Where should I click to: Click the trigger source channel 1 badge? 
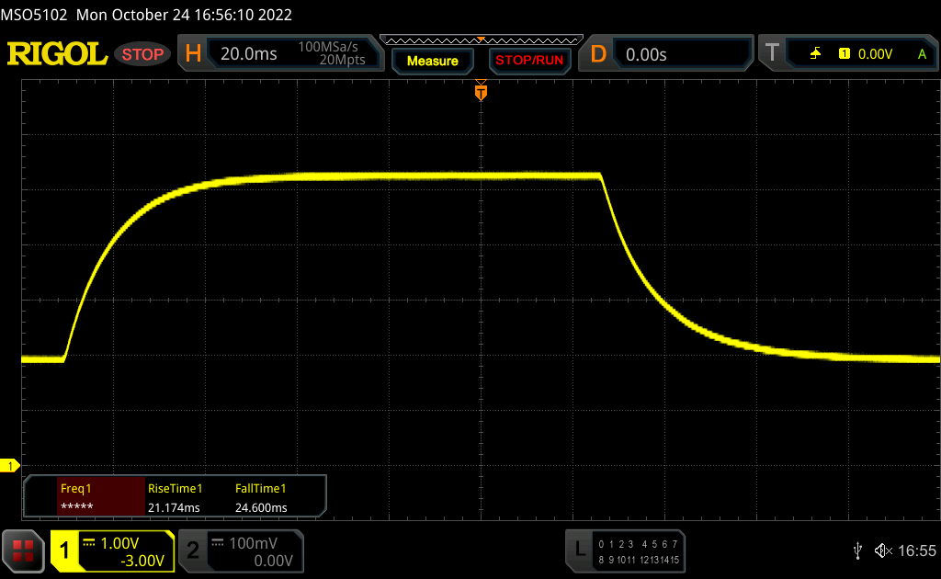coord(845,54)
